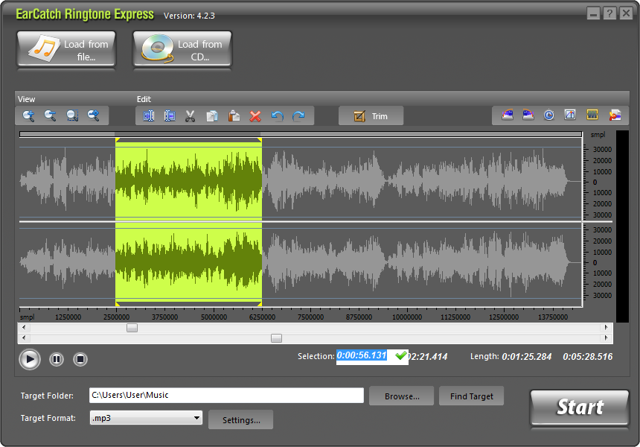Play the audio
Image resolution: width=640 pixels, height=447 pixels.
point(30,360)
